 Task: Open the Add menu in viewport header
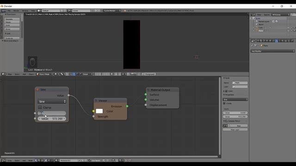[24, 74]
